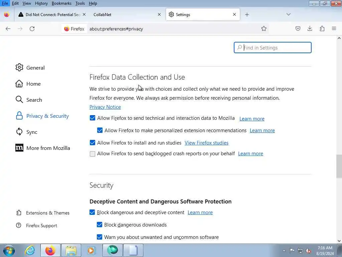342x257 pixels.
Task: Open Learn more for crash reports
Action: (250, 154)
